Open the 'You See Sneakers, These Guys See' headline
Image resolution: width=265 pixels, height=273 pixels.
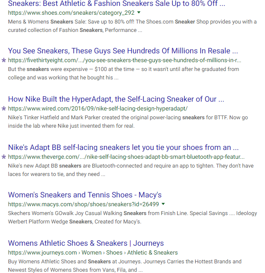tap(123, 51)
